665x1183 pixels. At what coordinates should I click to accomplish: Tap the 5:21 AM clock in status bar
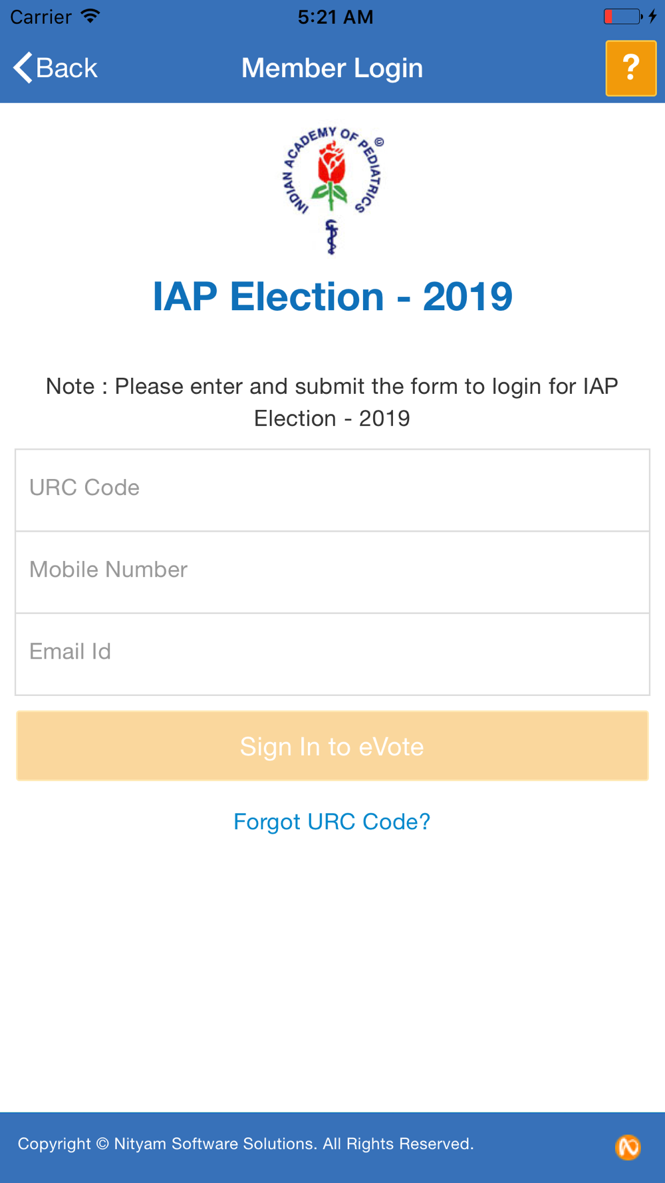point(335,17)
